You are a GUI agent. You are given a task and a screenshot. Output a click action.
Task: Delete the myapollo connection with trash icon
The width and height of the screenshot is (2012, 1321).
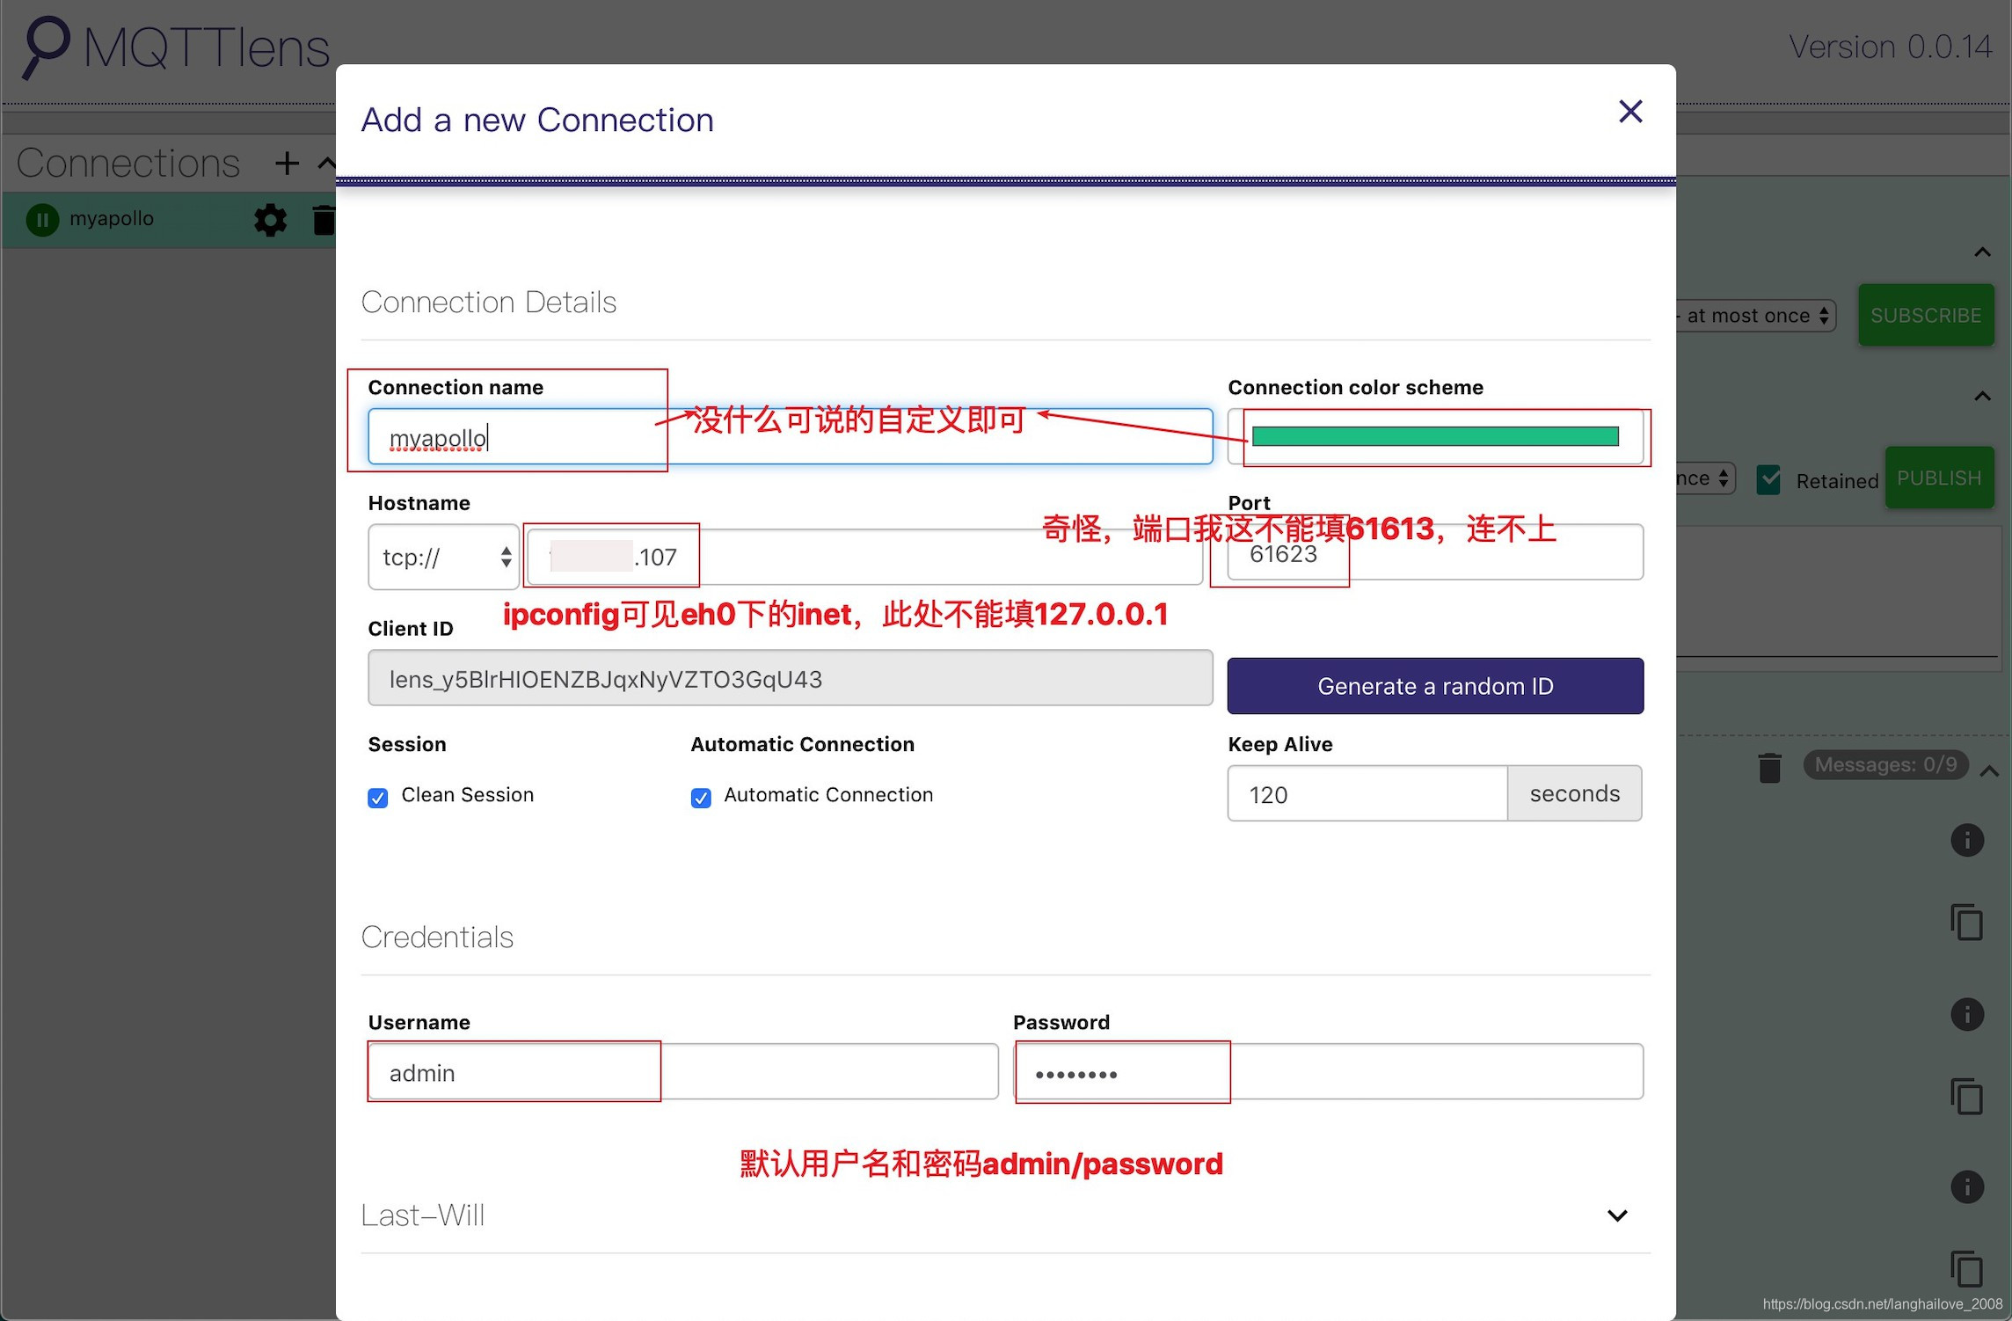(x=324, y=220)
